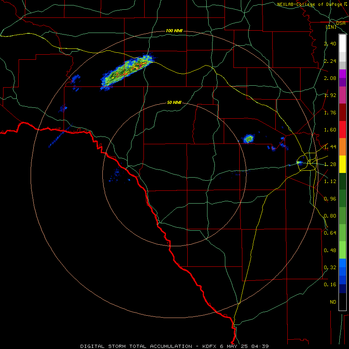
Task: Click the 'DSA' product code label
Action: 341,23
